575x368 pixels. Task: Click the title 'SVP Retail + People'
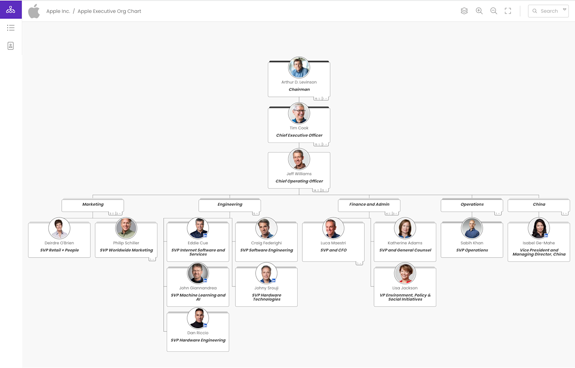point(60,250)
